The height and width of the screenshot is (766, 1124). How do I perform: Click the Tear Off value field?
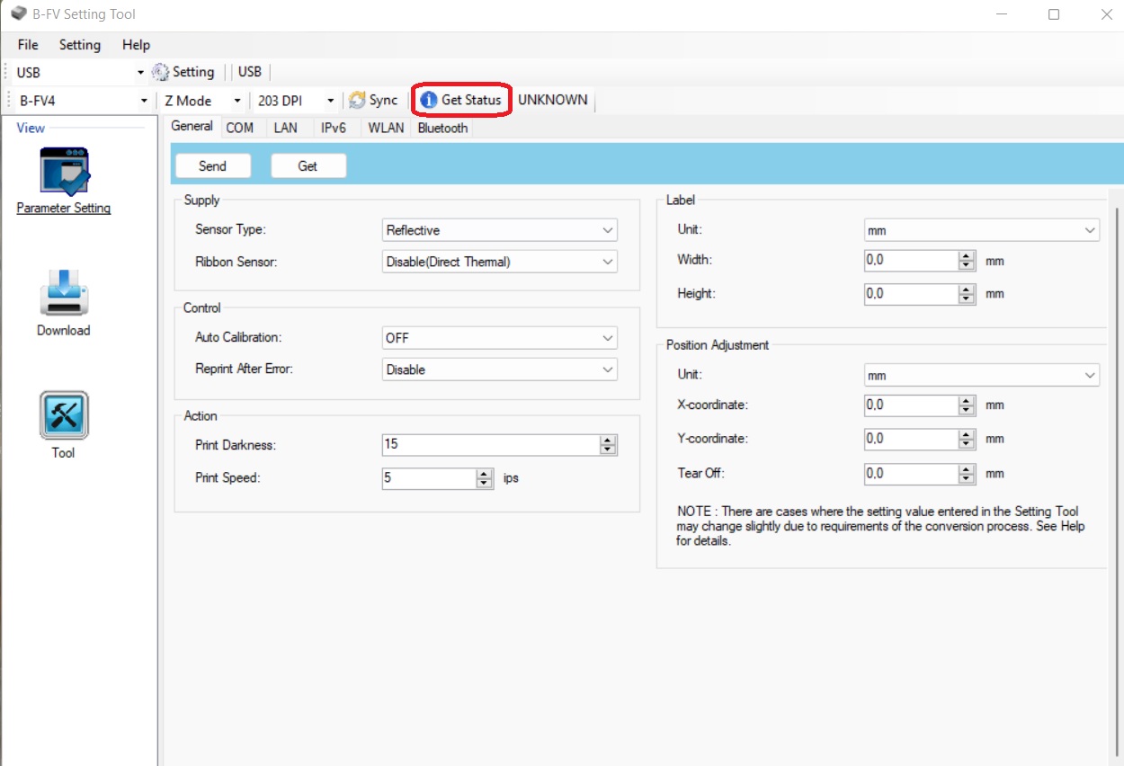[912, 473]
